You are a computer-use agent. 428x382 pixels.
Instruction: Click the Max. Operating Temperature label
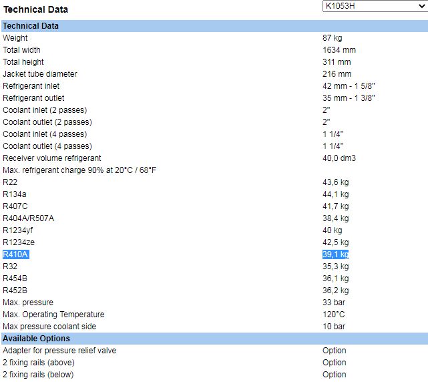(x=53, y=315)
